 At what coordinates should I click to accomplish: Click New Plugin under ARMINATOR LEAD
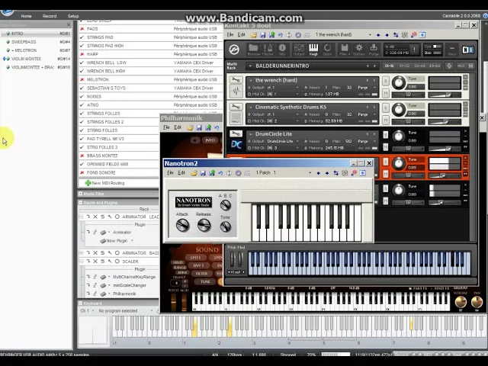pos(117,241)
